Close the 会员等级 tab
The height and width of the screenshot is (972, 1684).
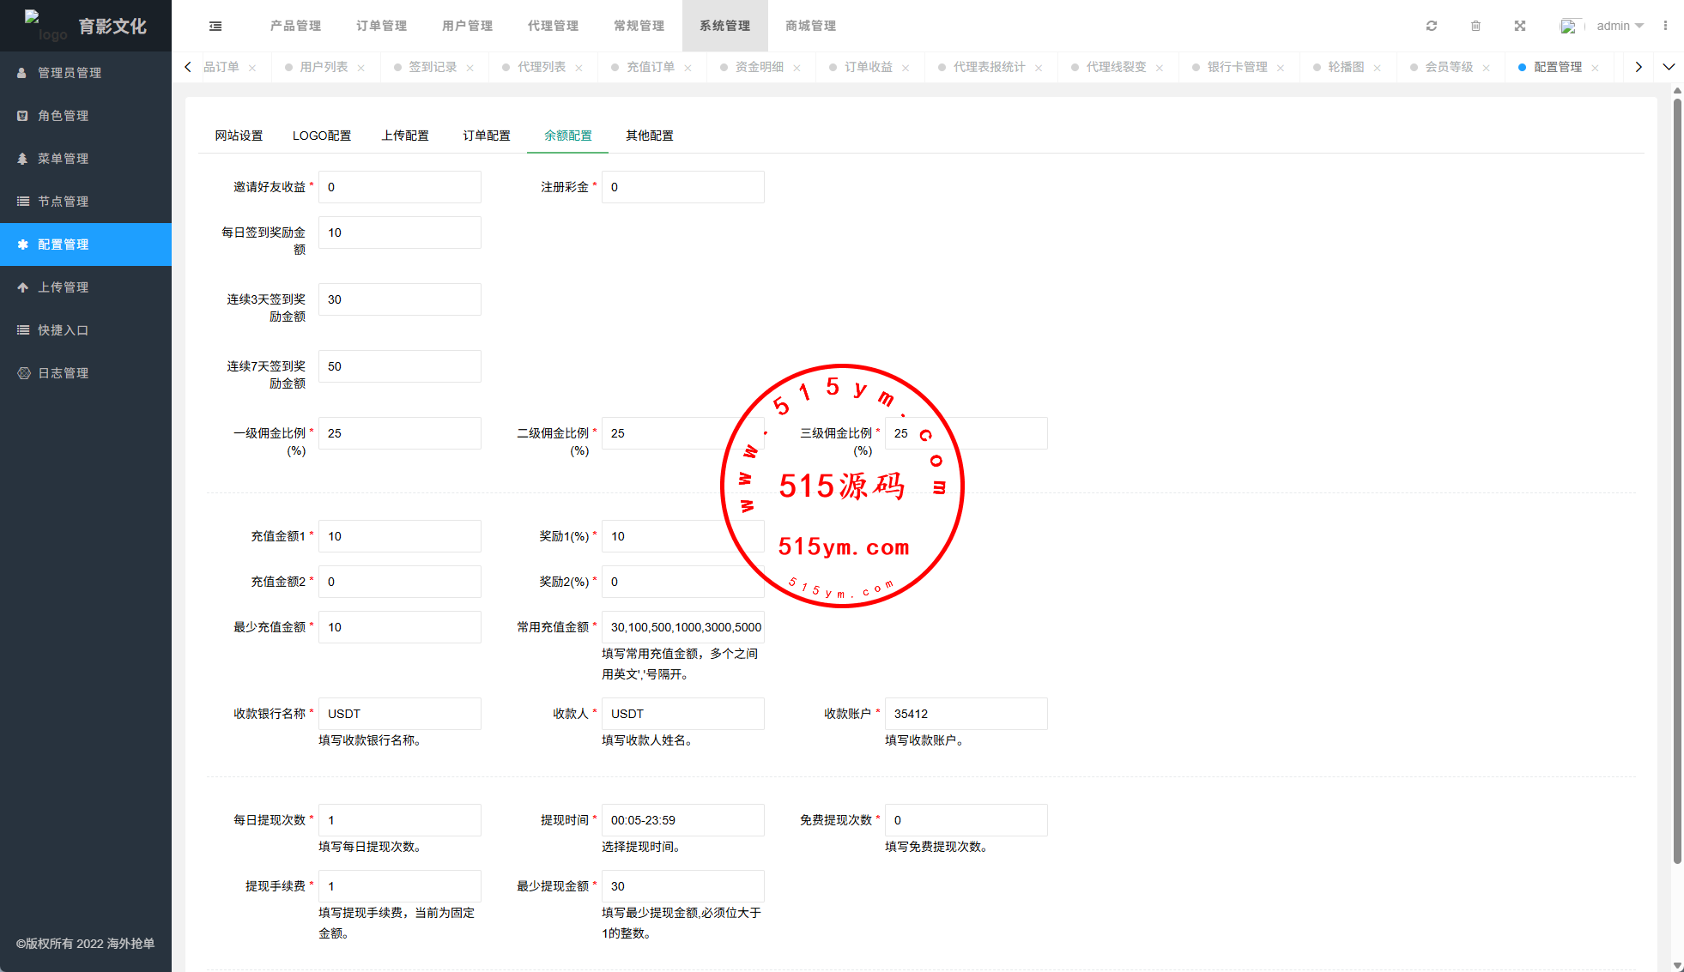1486,68
